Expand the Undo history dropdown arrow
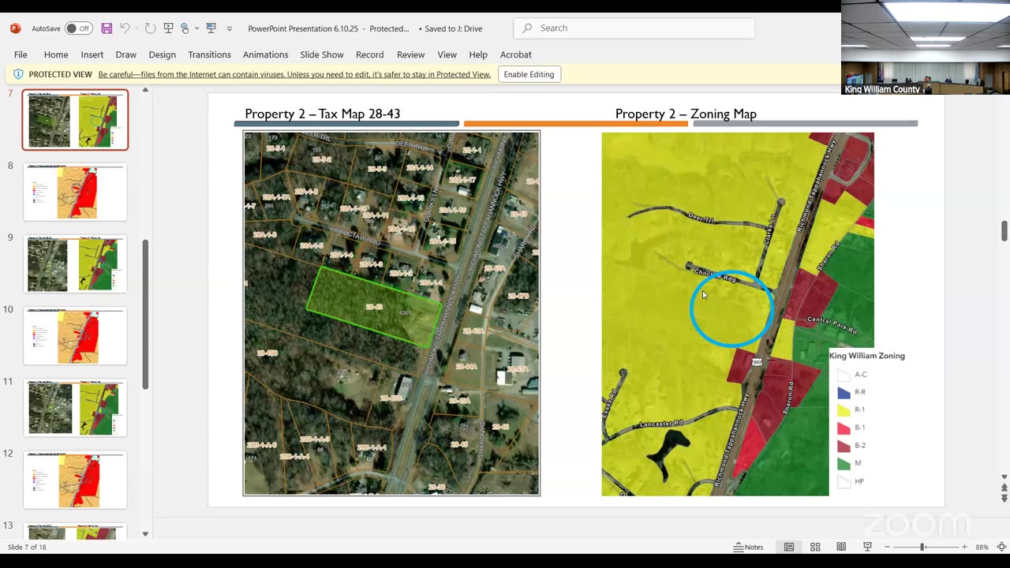The image size is (1010, 568). click(136, 28)
